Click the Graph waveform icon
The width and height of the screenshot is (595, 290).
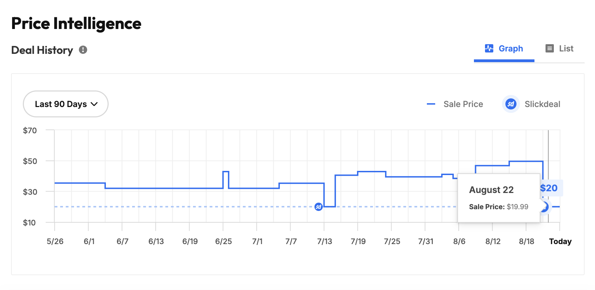(x=489, y=48)
